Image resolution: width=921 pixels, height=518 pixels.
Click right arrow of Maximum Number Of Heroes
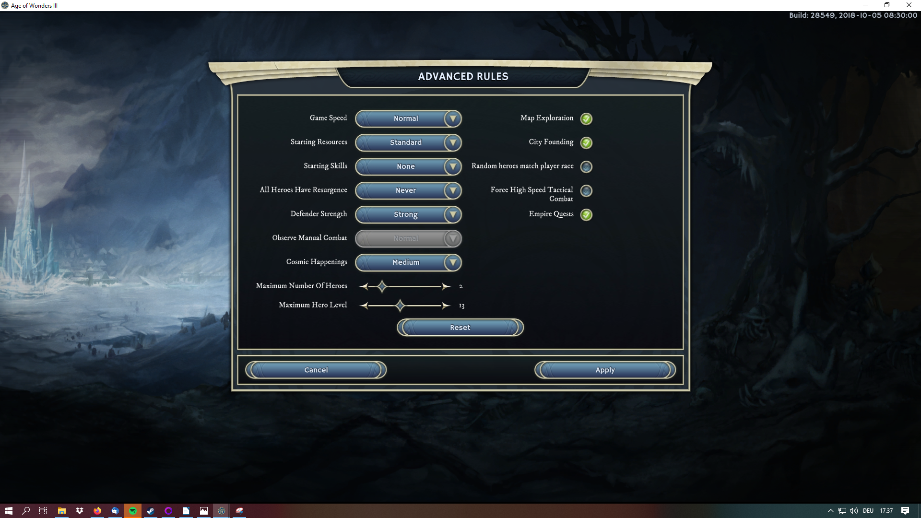coord(446,286)
